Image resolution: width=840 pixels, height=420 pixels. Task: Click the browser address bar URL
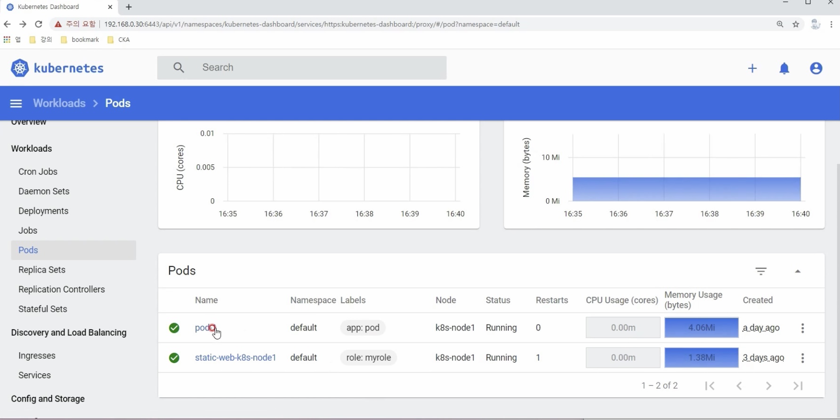pos(312,24)
